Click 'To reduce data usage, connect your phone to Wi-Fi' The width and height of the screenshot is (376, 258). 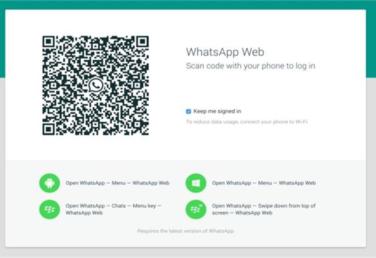click(246, 122)
